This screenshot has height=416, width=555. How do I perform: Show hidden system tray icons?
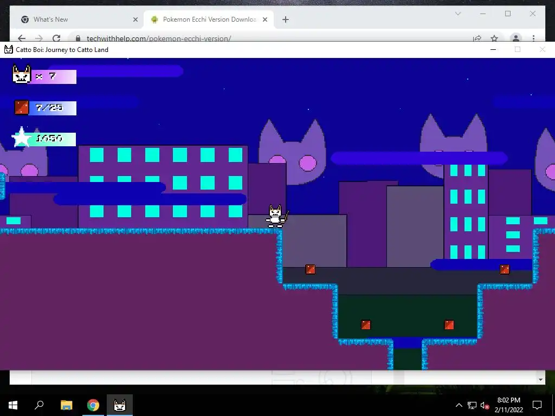coord(459,405)
